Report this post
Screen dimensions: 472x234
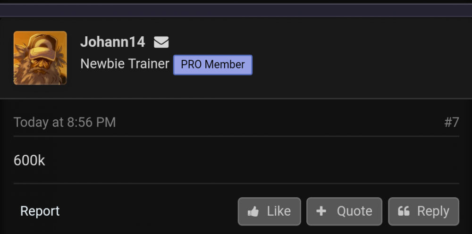coord(40,211)
